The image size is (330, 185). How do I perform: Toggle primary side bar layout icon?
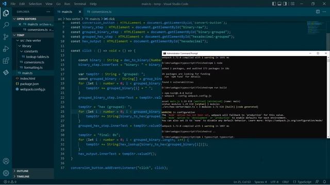click(x=274, y=4)
